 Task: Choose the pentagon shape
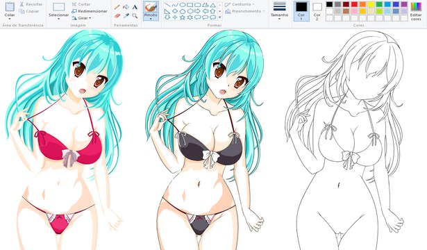pyautogui.click(x=183, y=11)
